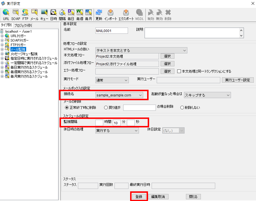Select the FTPトリガー tree node
The width and height of the screenshot is (256, 201).
[x=18, y=45]
